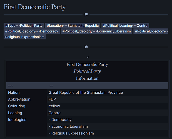
Task: Click the infobox heading First Democratic Party
Action: point(87,64)
